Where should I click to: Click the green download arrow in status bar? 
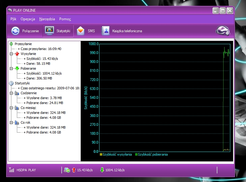tap(102, 170)
